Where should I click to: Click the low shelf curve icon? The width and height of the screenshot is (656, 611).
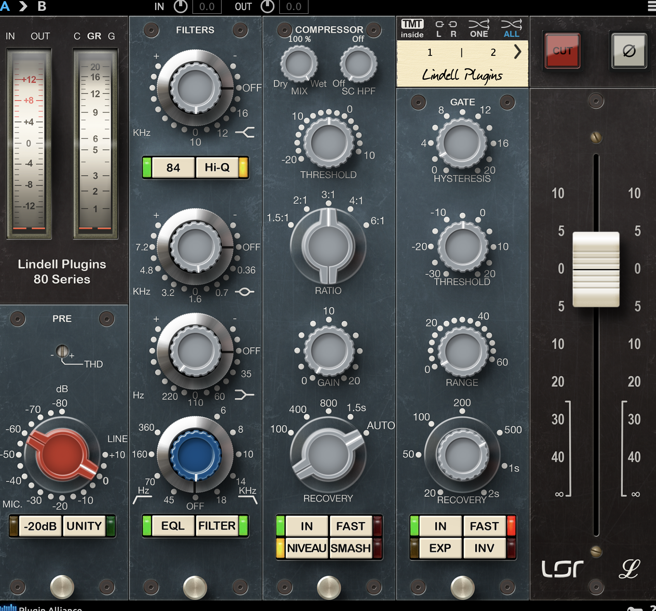[245, 395]
